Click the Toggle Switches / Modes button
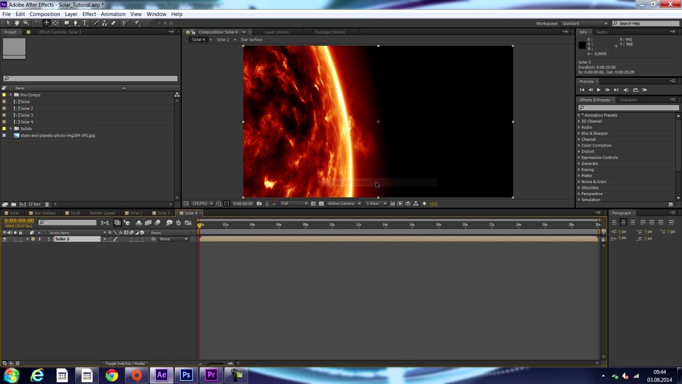Screen dimensions: 682x384 click(x=125, y=364)
